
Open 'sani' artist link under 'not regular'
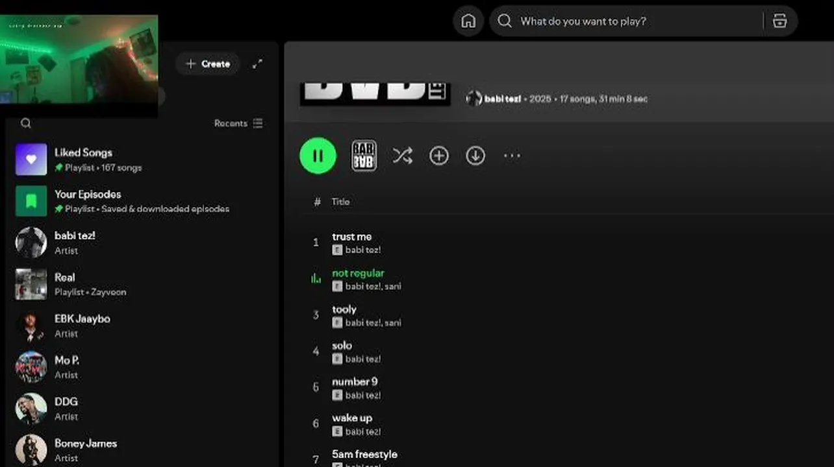click(393, 286)
